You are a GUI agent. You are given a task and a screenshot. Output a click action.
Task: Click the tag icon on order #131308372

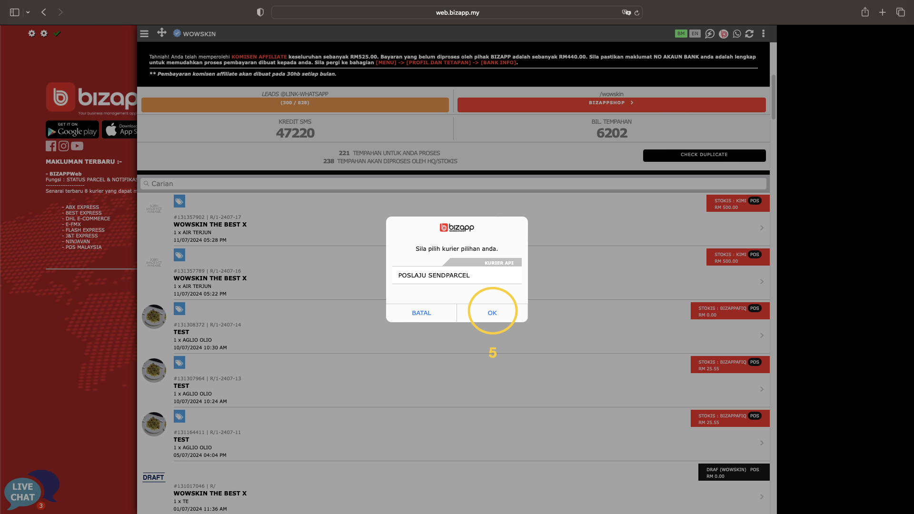[179, 309]
